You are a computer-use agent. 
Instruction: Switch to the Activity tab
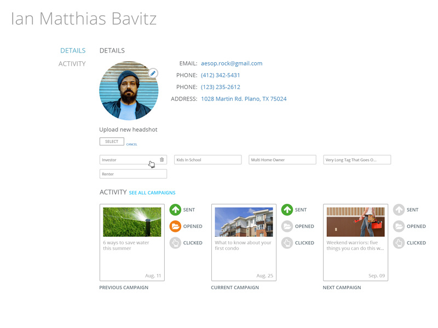point(72,64)
